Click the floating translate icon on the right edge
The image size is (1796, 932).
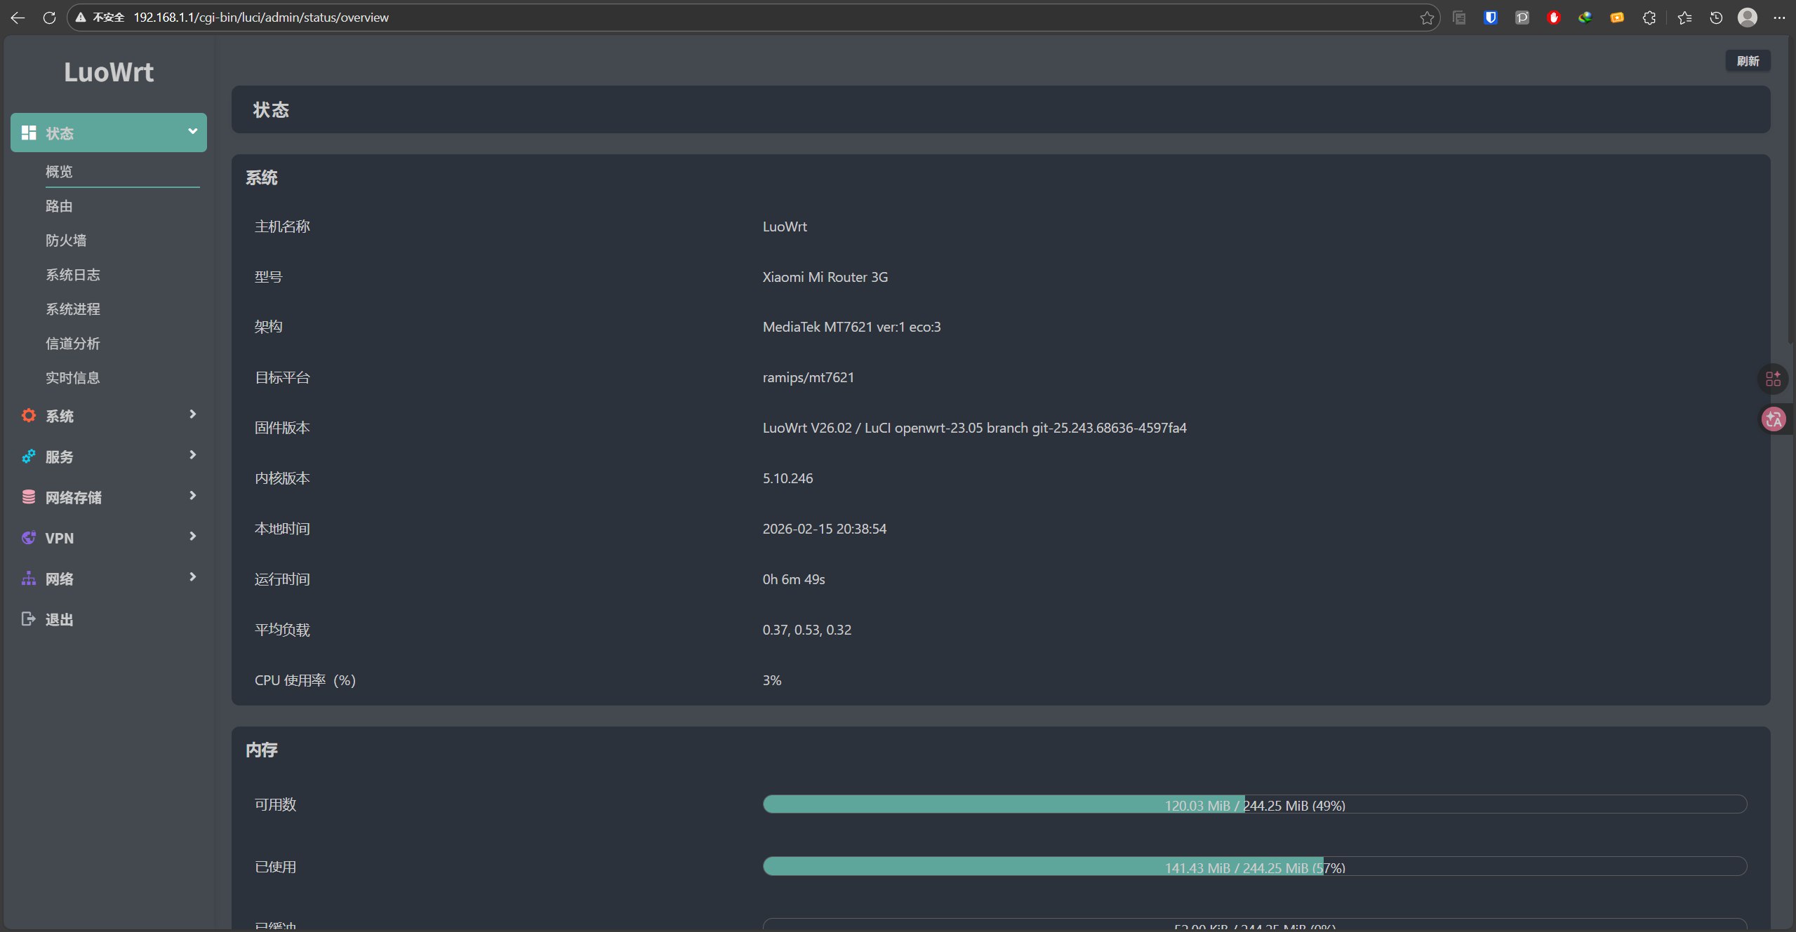pos(1774,419)
